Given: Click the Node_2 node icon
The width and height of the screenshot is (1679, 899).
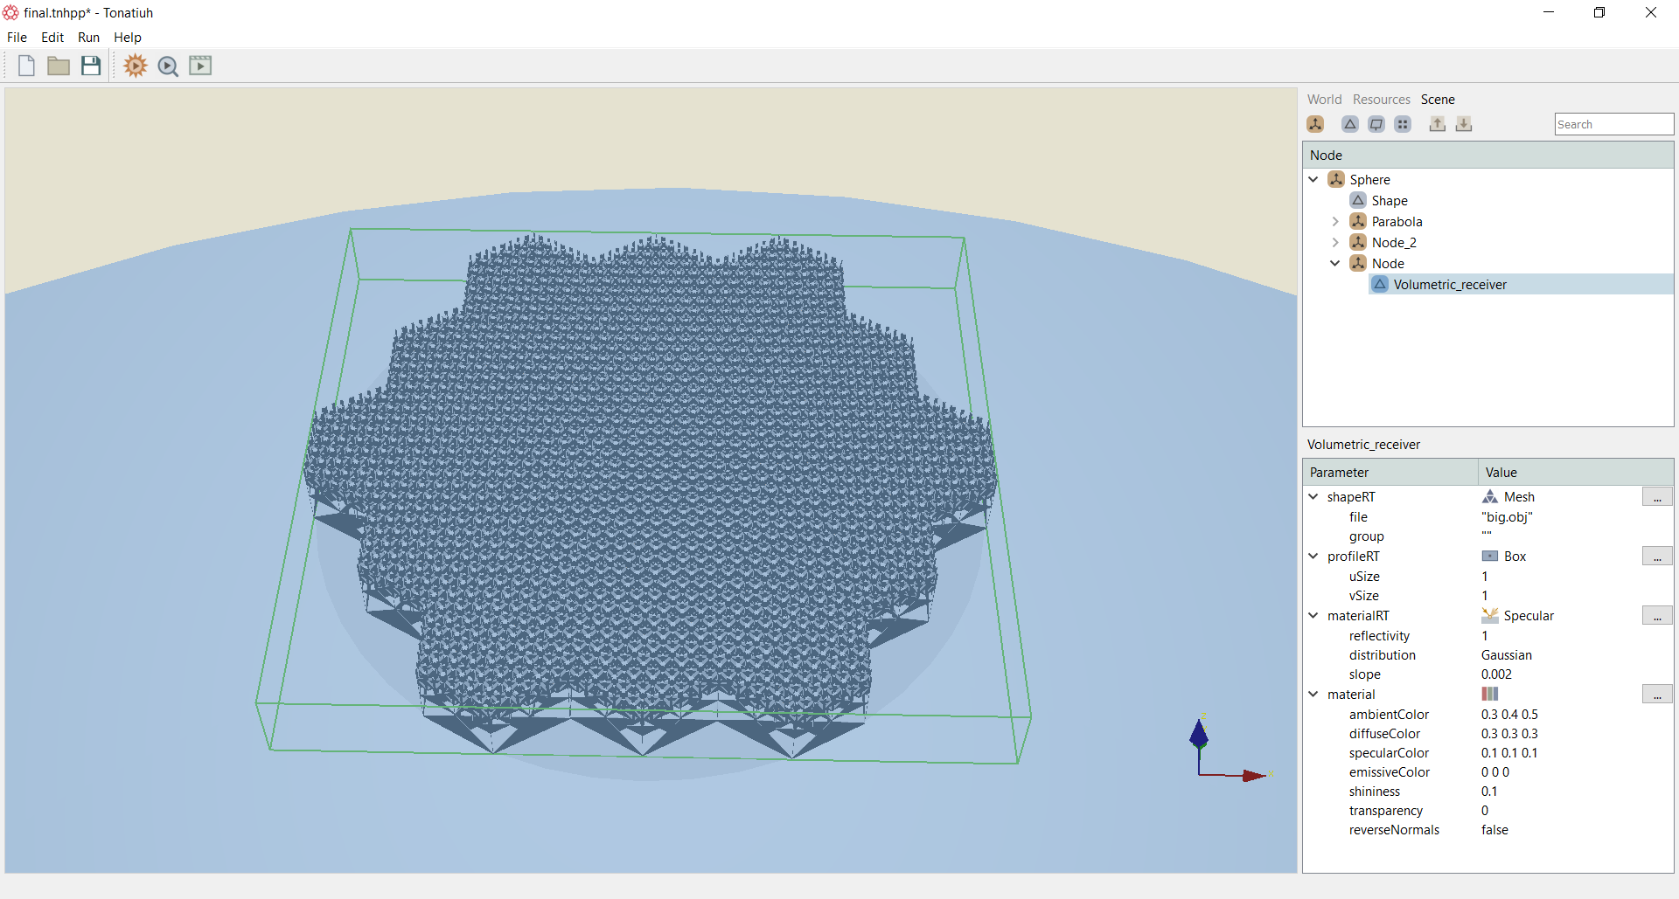Looking at the screenshot, I should pyautogui.click(x=1358, y=242).
